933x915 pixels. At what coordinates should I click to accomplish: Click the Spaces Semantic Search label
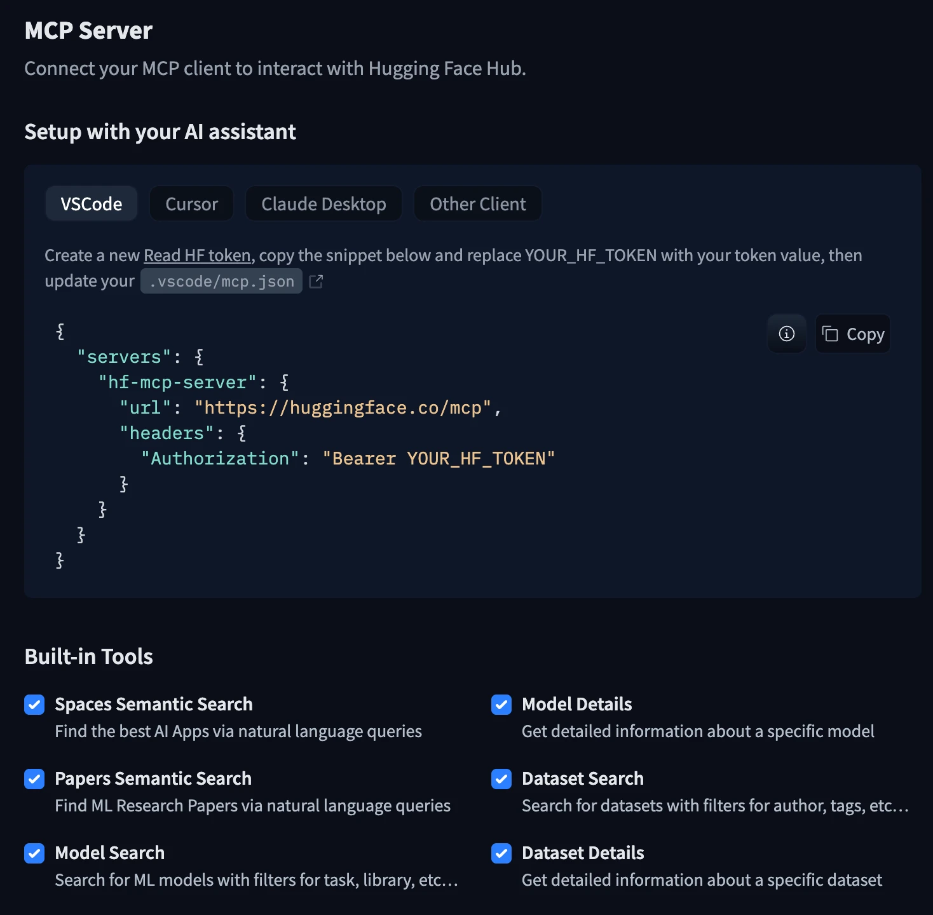(154, 704)
